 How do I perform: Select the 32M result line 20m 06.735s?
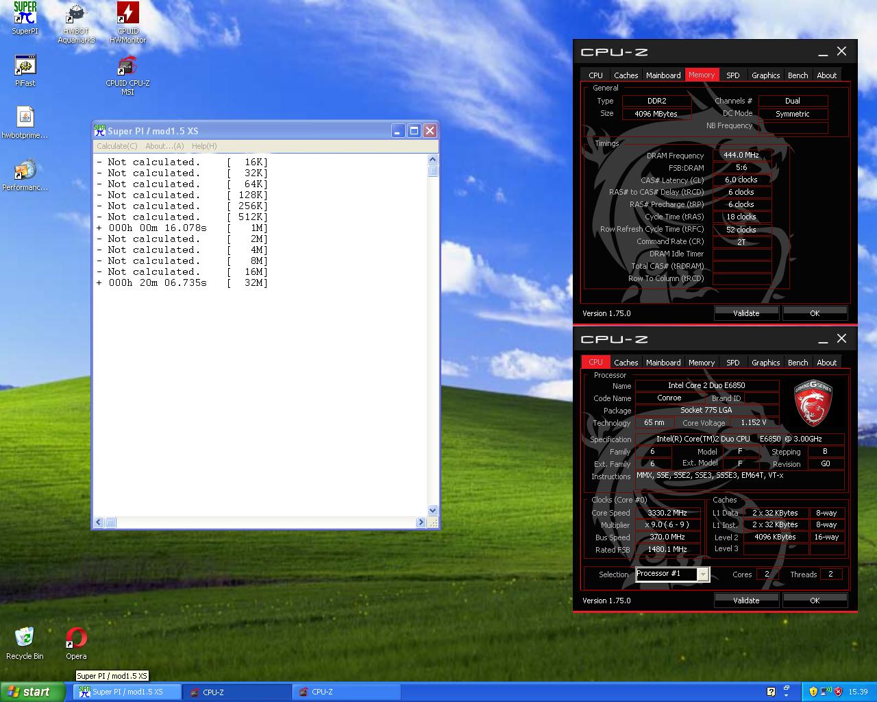(182, 282)
